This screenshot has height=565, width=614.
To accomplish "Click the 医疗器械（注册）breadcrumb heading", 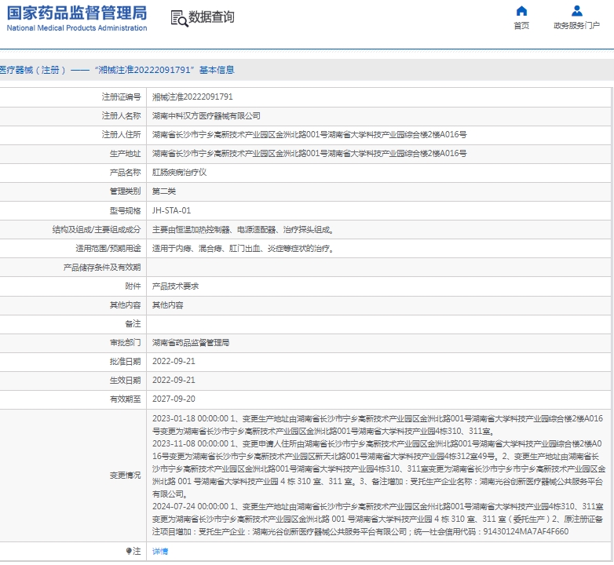I will 33,70.
